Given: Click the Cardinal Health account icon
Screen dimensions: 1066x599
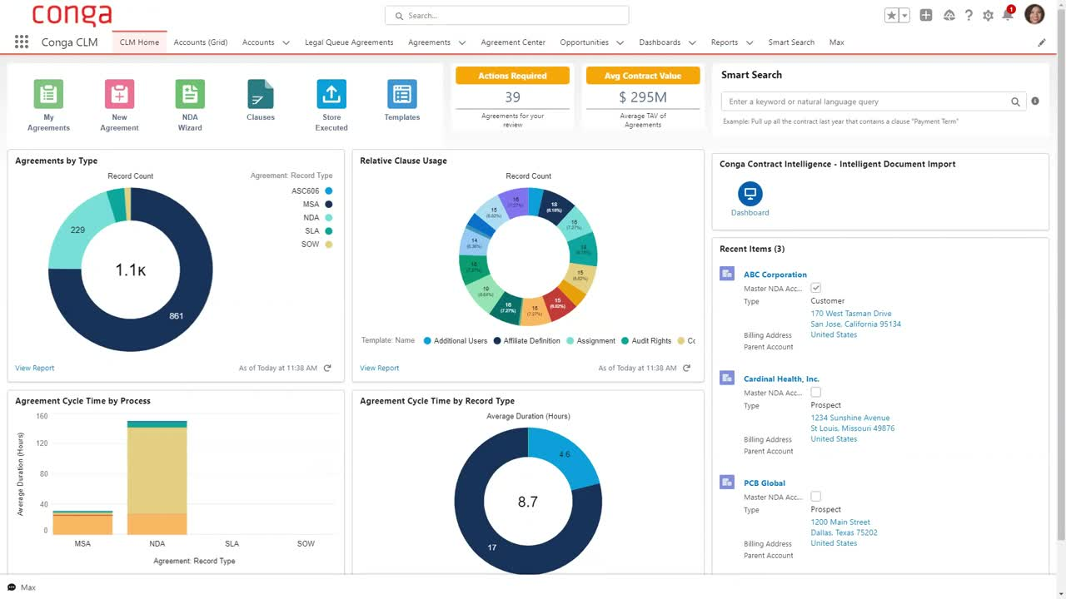Looking at the screenshot, I should point(727,378).
